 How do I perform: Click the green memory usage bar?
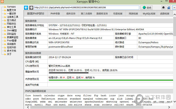tap(111, 80)
